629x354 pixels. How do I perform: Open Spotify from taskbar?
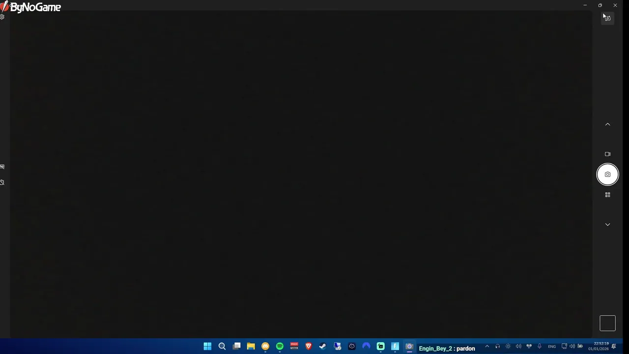coord(280,347)
